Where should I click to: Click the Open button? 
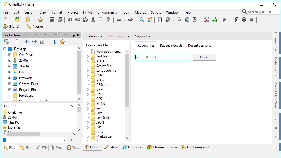[204, 57]
